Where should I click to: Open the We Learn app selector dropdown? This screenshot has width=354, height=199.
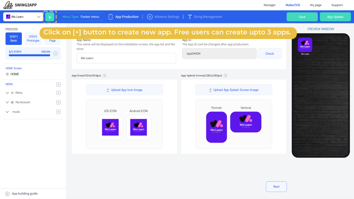[23, 17]
